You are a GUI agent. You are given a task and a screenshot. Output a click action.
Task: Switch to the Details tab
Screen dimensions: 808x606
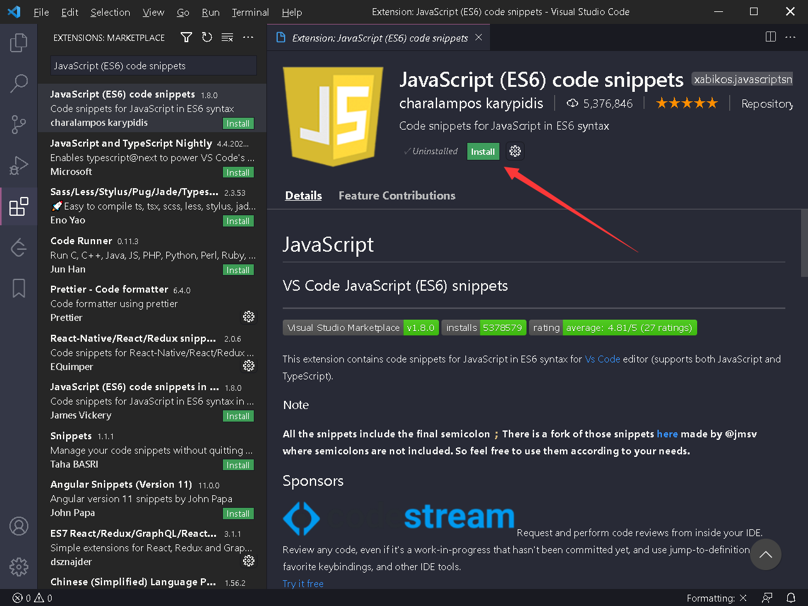coord(304,196)
